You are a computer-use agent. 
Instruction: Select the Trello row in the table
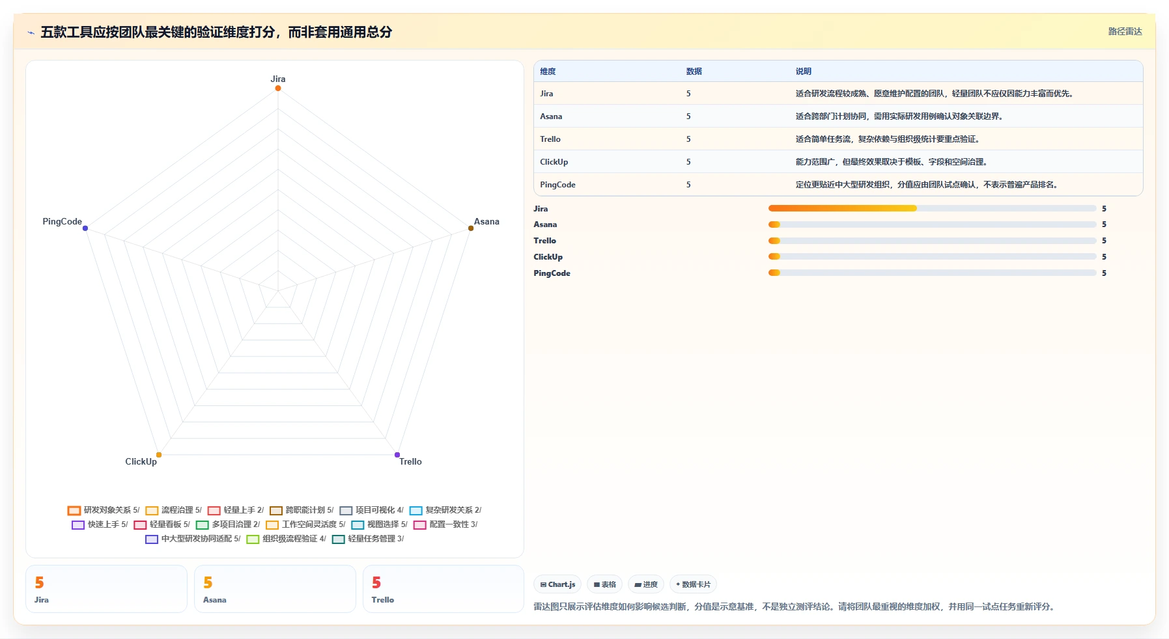(x=838, y=139)
